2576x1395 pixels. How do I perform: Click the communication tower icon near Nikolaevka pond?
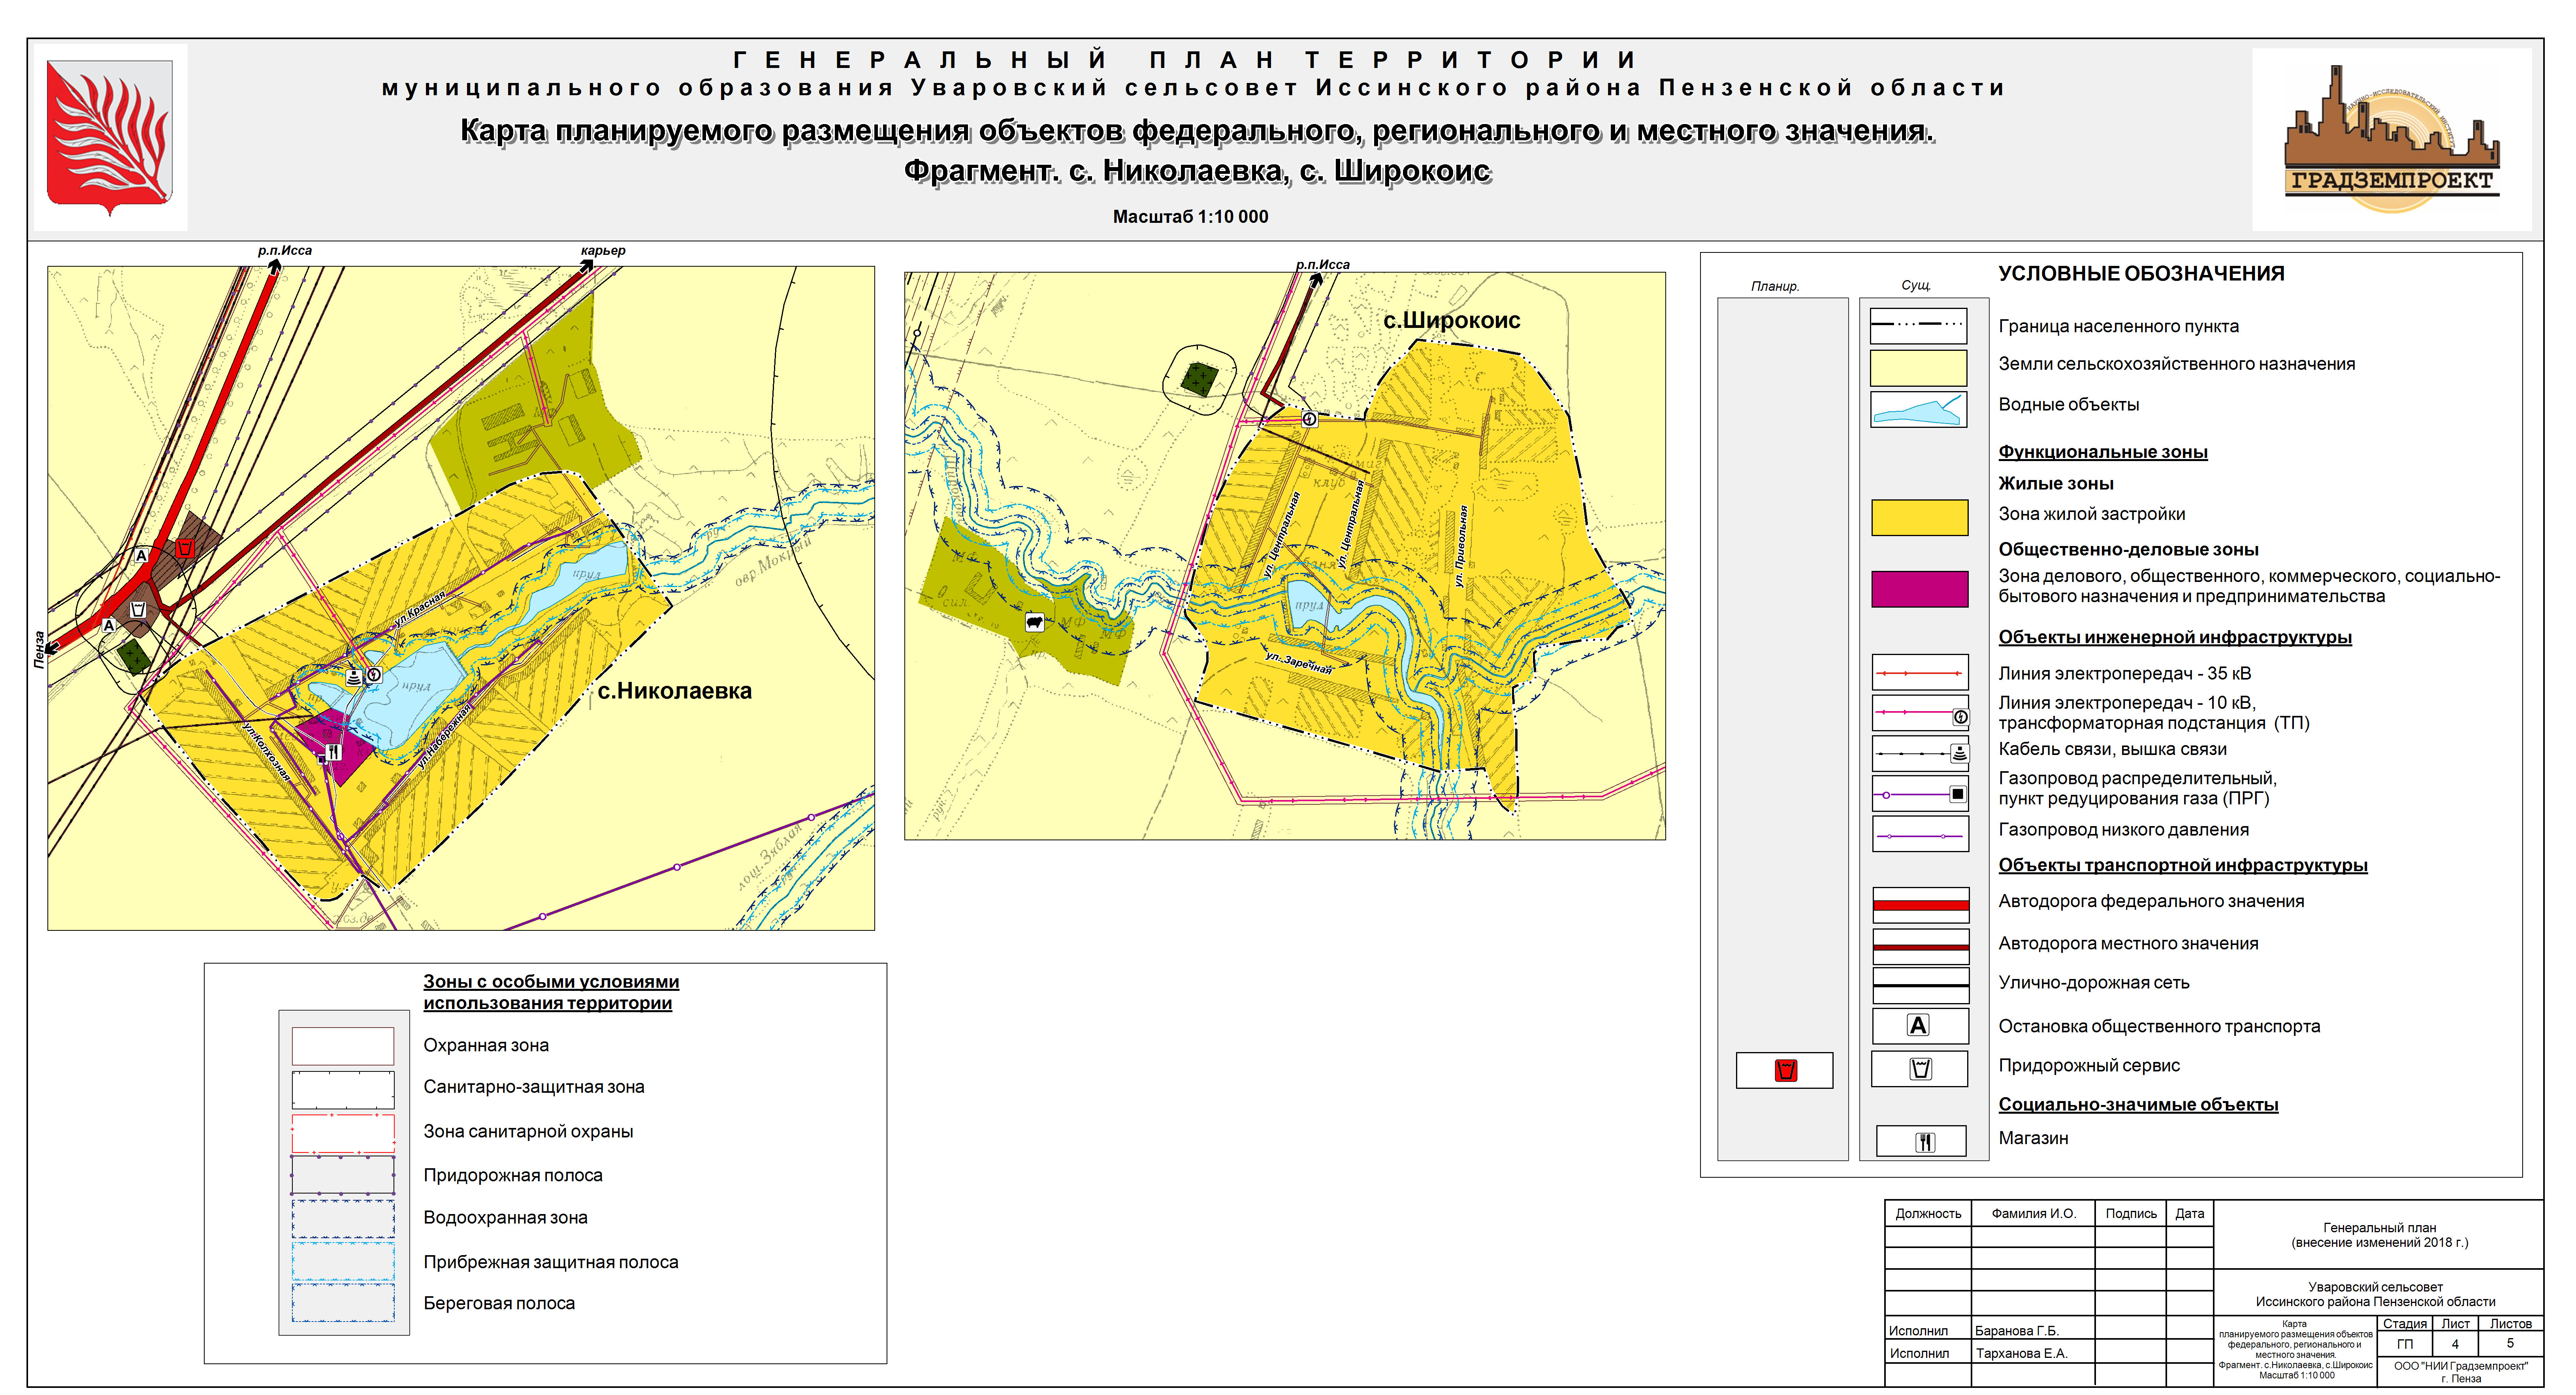coord(354,677)
